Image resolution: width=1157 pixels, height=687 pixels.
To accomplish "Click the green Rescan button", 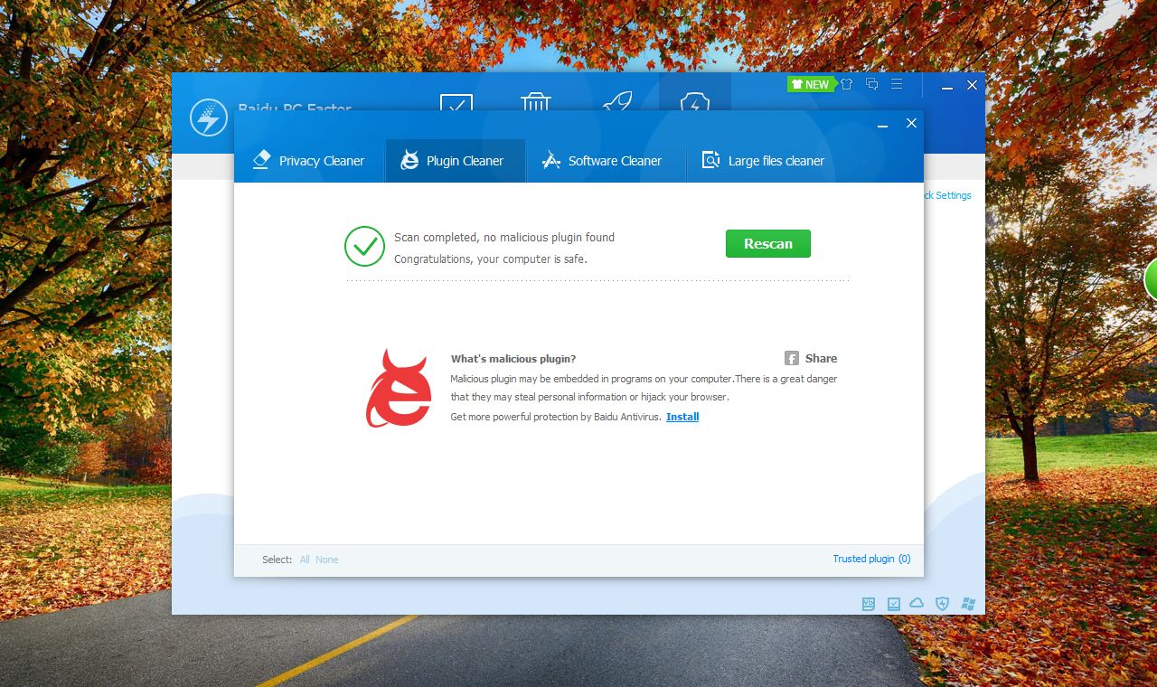I will click(768, 243).
